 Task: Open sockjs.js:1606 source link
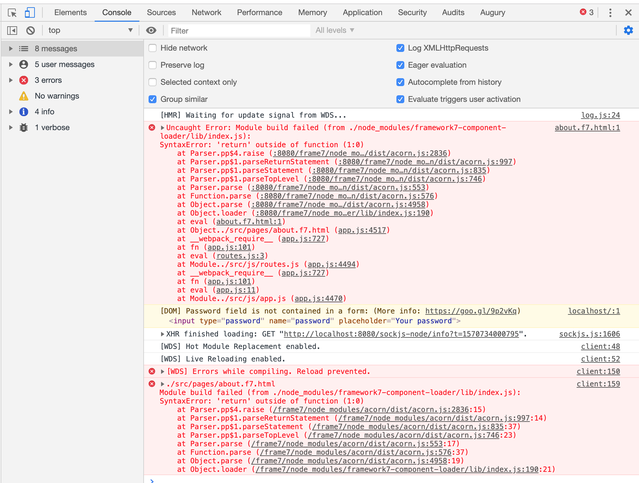[x=590, y=334]
